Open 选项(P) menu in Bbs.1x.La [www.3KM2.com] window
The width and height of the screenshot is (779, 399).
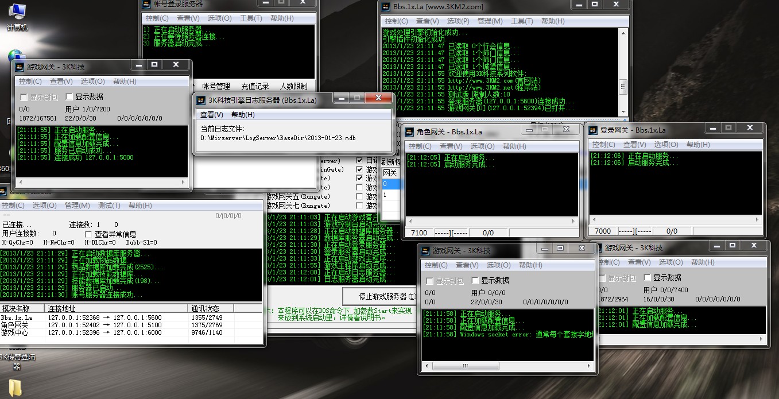458,21
